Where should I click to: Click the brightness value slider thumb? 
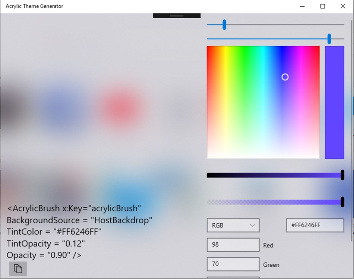pyautogui.click(x=342, y=175)
